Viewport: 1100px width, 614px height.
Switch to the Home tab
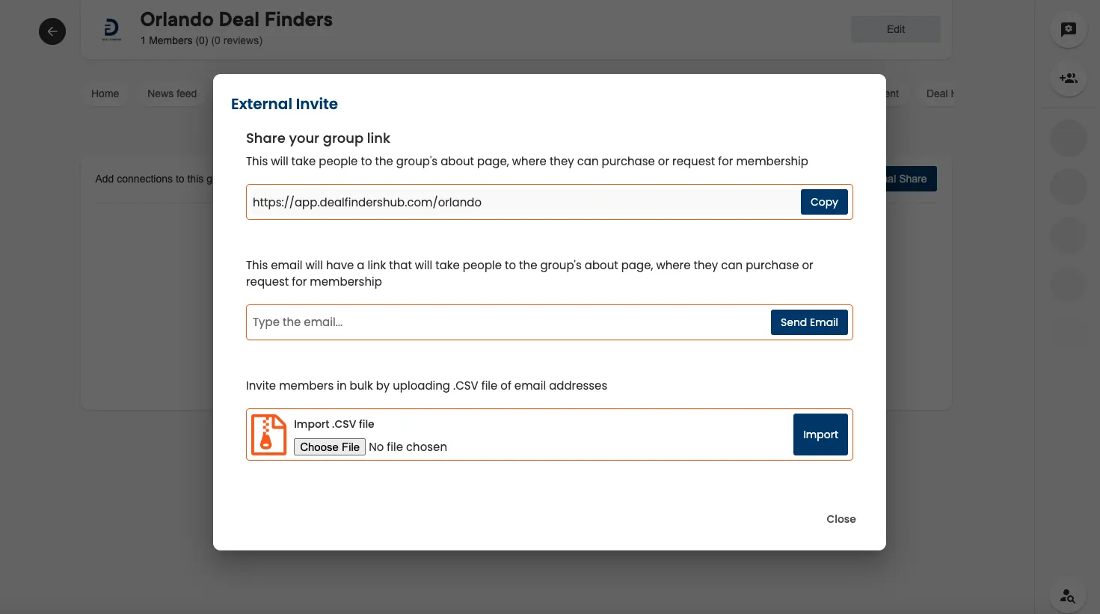(x=105, y=93)
